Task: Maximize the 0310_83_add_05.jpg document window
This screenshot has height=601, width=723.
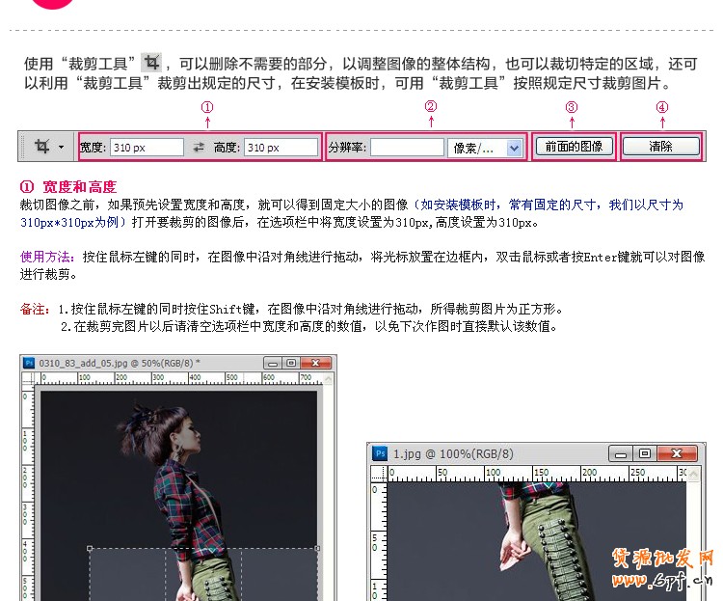Action: point(290,363)
